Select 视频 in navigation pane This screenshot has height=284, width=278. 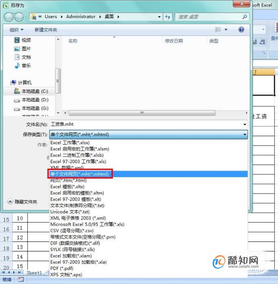click(23, 40)
